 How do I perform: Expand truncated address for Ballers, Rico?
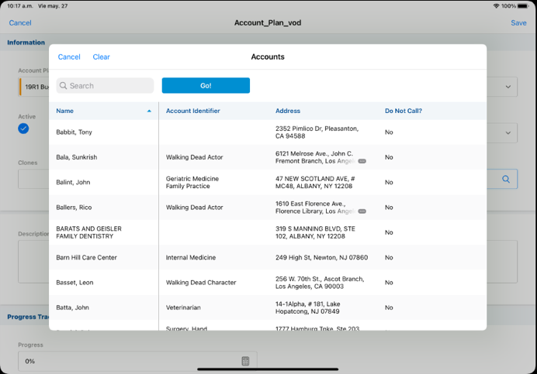[362, 211]
